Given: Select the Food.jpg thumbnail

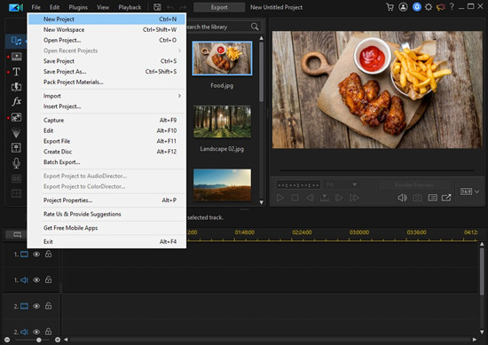Looking at the screenshot, I should (x=222, y=59).
